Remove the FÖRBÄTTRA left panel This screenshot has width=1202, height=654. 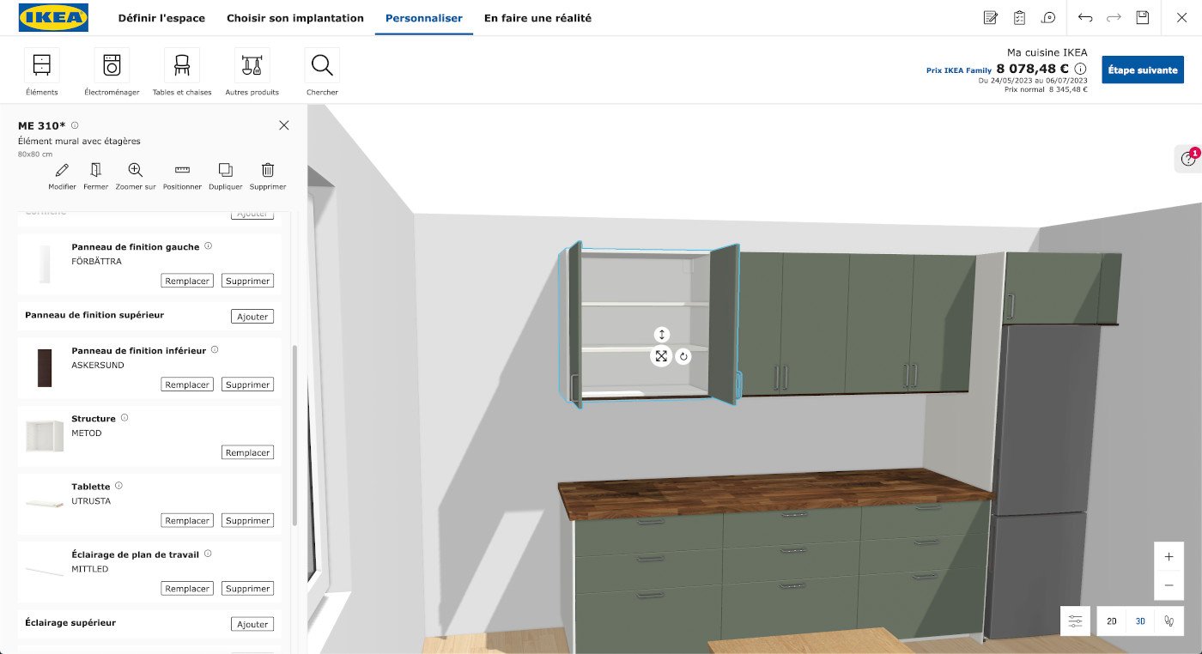247,281
